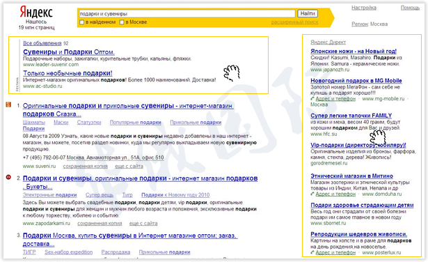
Task: Open ad 'Этнический магазин в Митино'
Action: [x=352, y=176]
